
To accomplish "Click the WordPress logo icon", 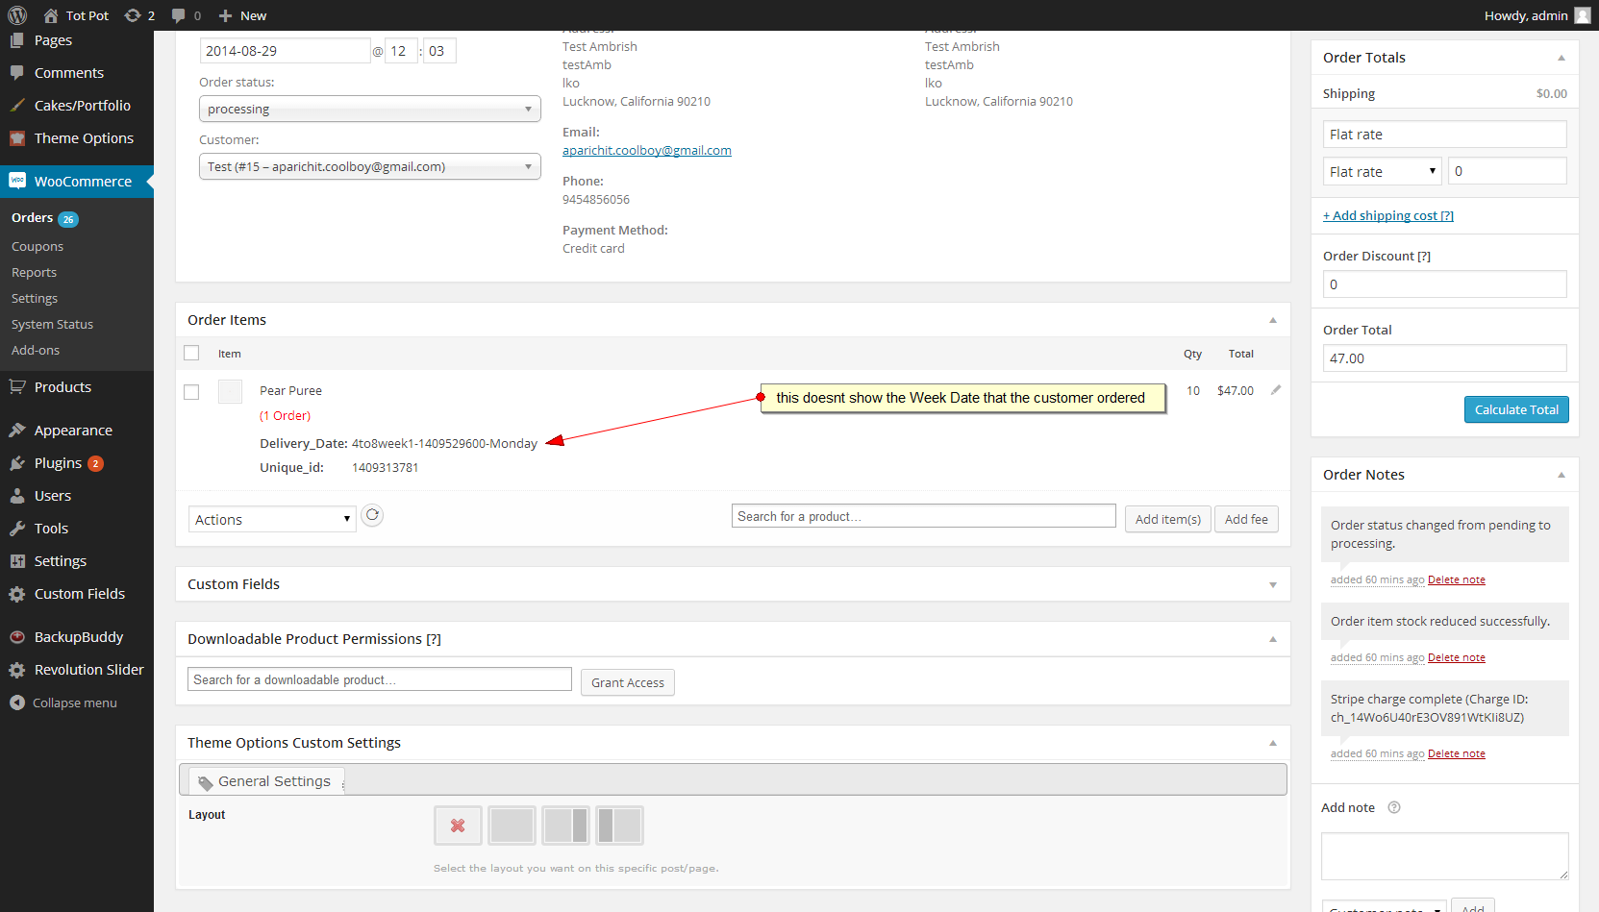I will [x=17, y=15].
